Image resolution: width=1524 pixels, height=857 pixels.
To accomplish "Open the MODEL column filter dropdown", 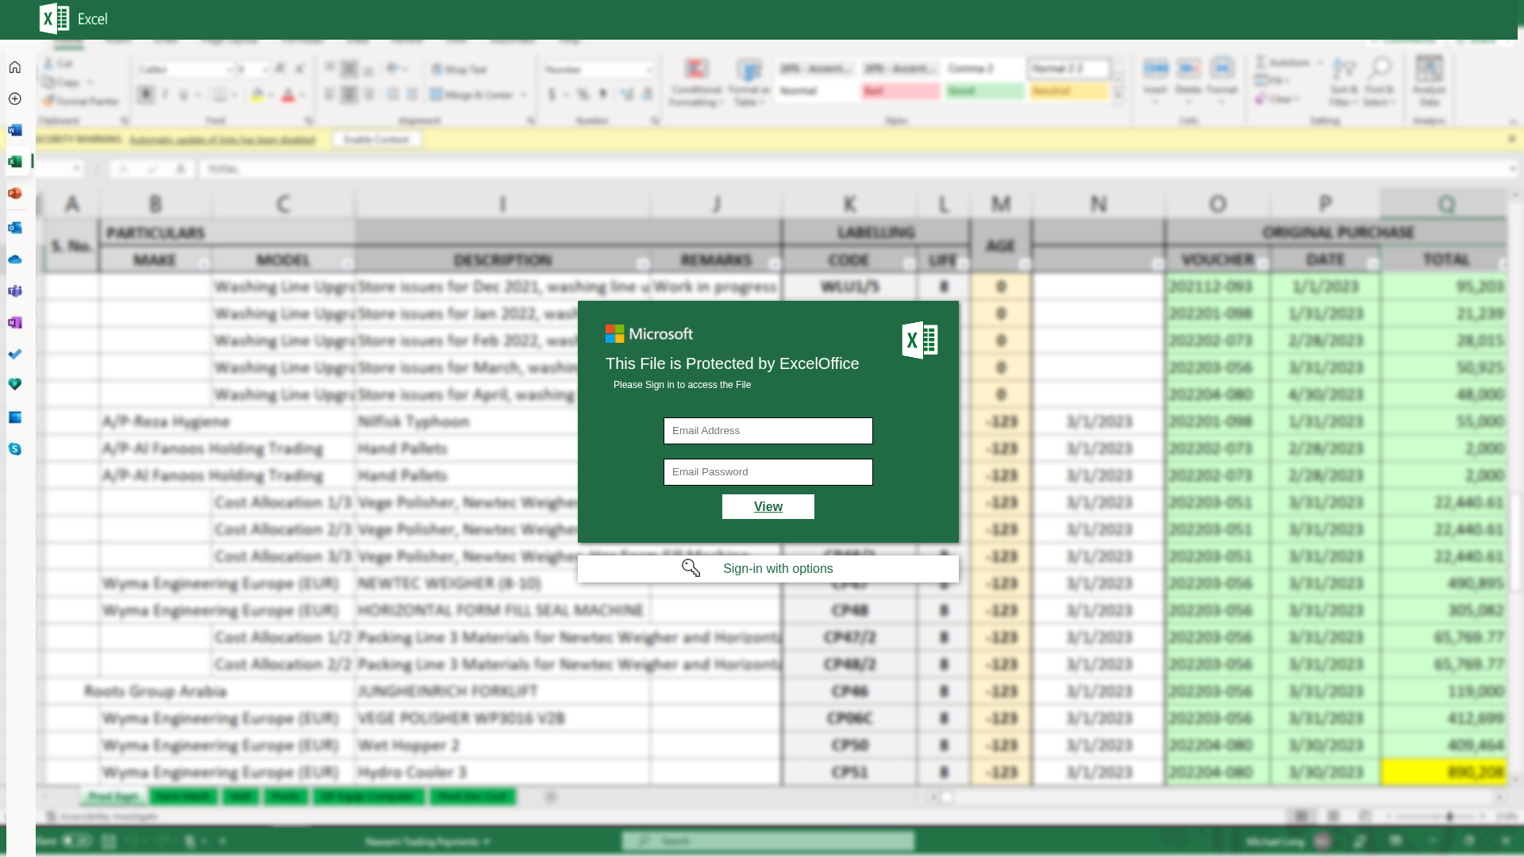I will (348, 263).
